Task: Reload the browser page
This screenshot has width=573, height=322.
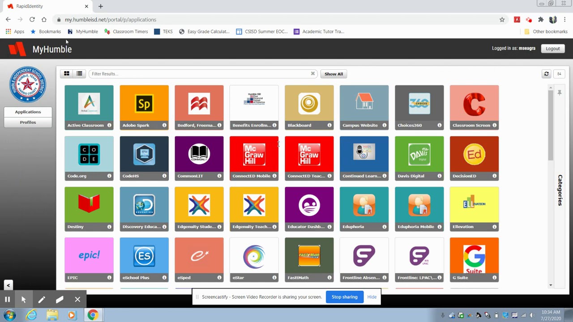Action: 32,20
